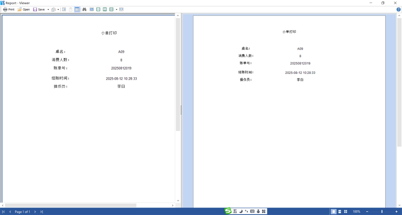Enable single page display mode in status bar
This screenshot has height=215, width=402.
(x=334, y=212)
